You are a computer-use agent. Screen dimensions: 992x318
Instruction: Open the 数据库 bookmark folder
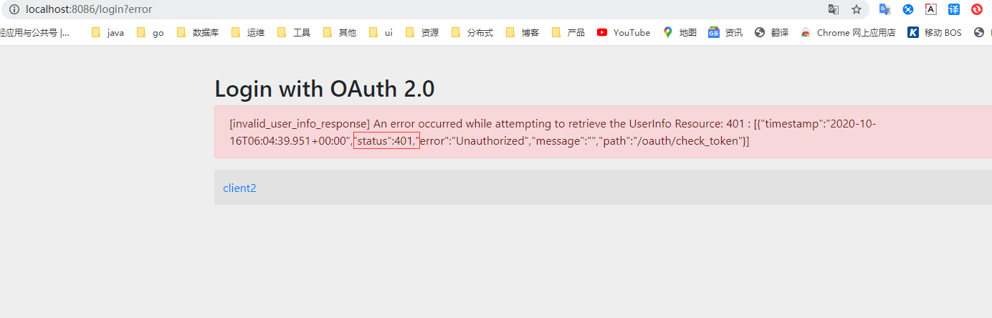(x=198, y=32)
